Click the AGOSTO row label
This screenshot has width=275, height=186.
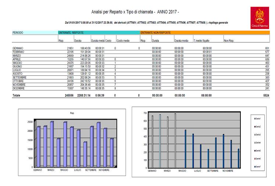click(x=17, y=74)
